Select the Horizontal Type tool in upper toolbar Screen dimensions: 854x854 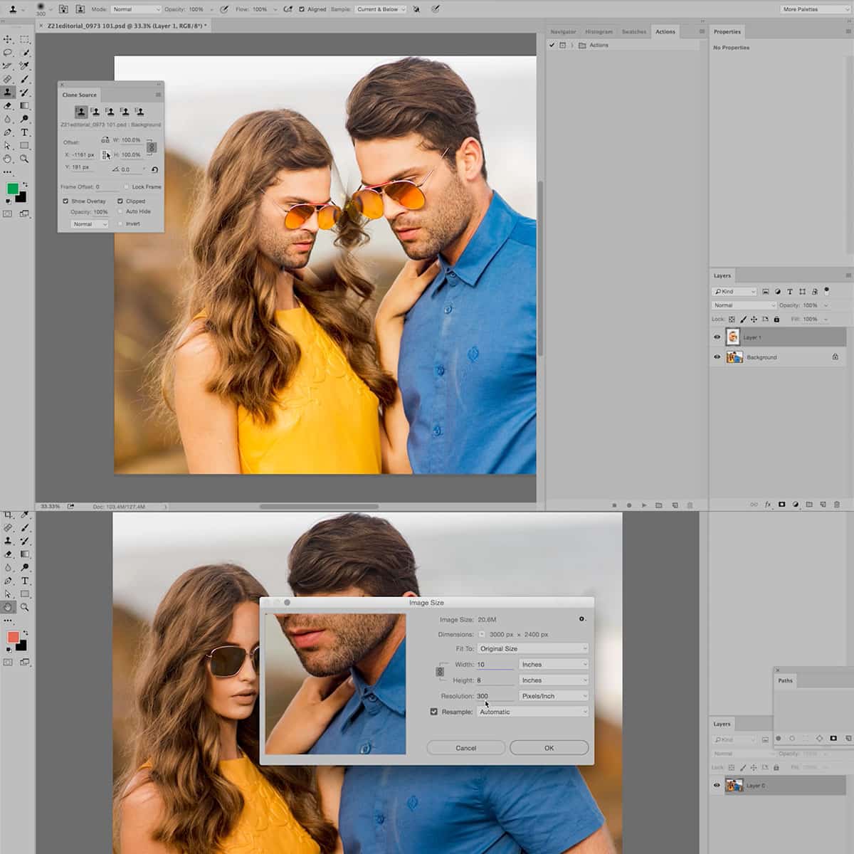[x=24, y=132]
